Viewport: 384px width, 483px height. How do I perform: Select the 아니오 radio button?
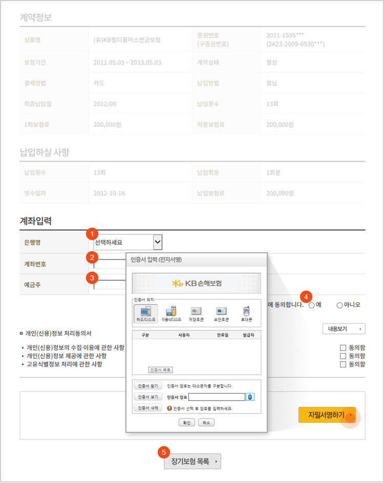339,305
